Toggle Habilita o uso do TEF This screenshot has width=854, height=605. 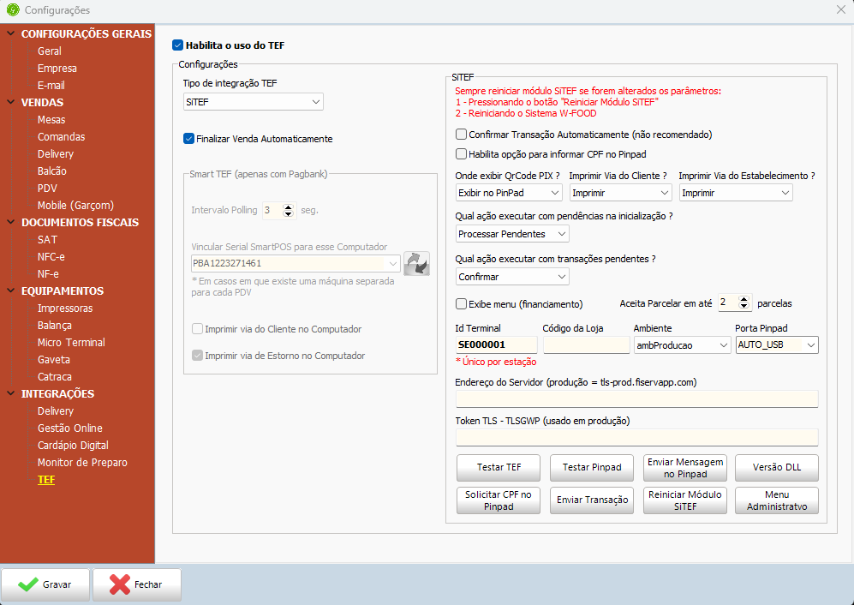(177, 45)
